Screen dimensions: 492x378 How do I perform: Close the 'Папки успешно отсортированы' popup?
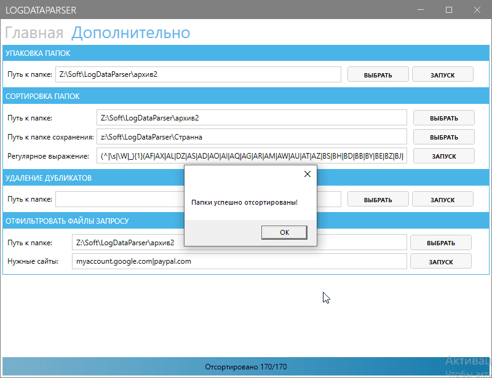[x=307, y=174]
